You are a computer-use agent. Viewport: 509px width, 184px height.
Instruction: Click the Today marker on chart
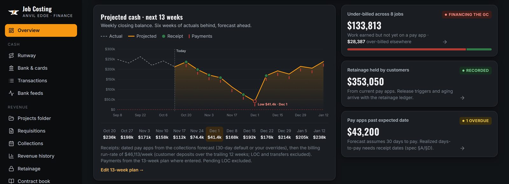[181, 51]
